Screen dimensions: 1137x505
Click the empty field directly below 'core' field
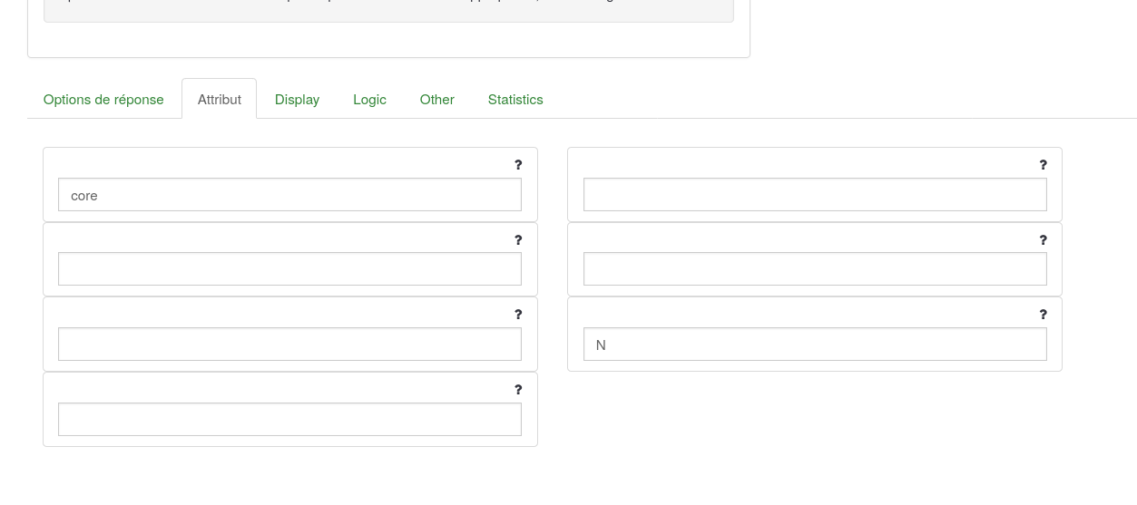(289, 269)
